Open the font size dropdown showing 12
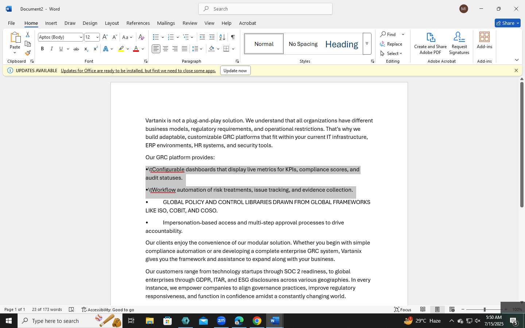 97,37
